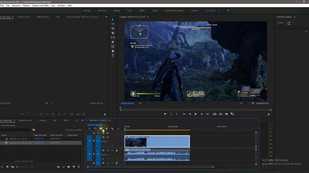This screenshot has height=173, width=309.
Task: Open the workspaces overflow chevron
Action: pos(228,11)
